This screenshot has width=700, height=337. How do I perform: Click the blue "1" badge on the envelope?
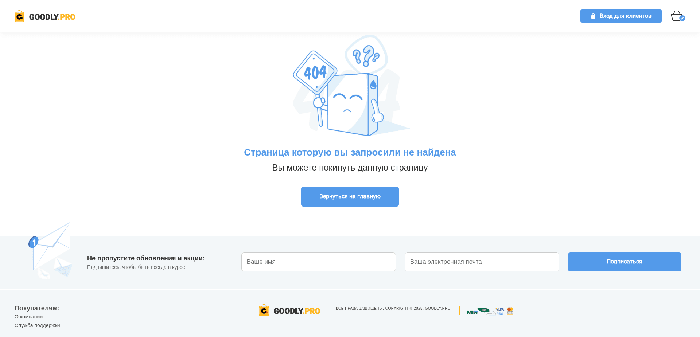[34, 242]
